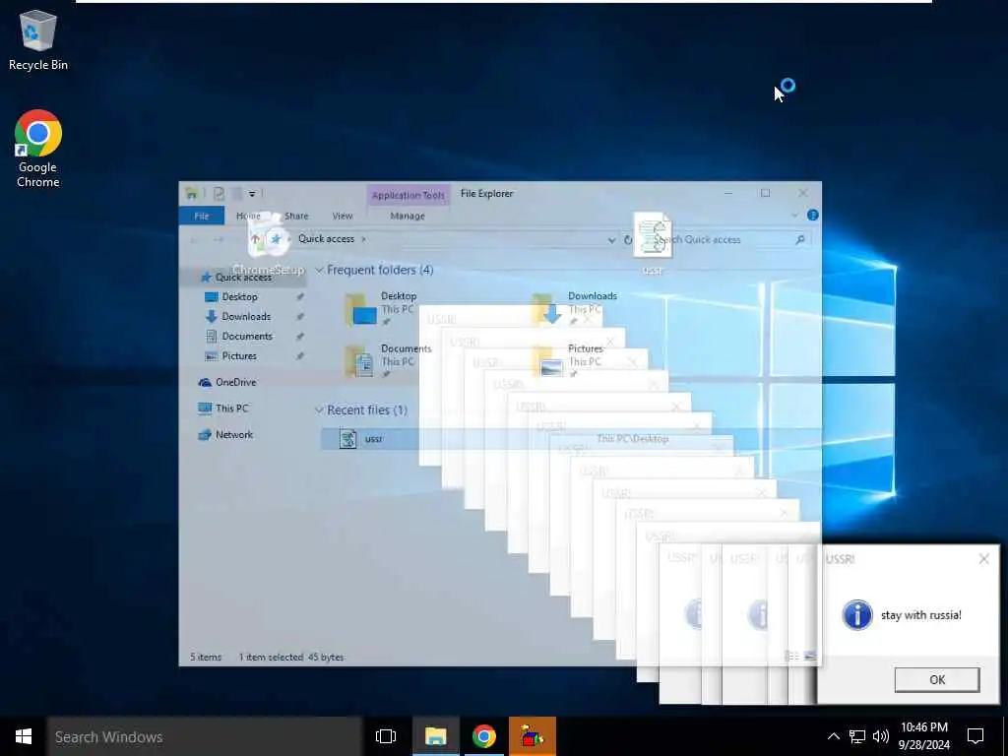Image resolution: width=1008 pixels, height=756 pixels.
Task: Select the Application Tools contextual tab
Action: click(x=408, y=195)
